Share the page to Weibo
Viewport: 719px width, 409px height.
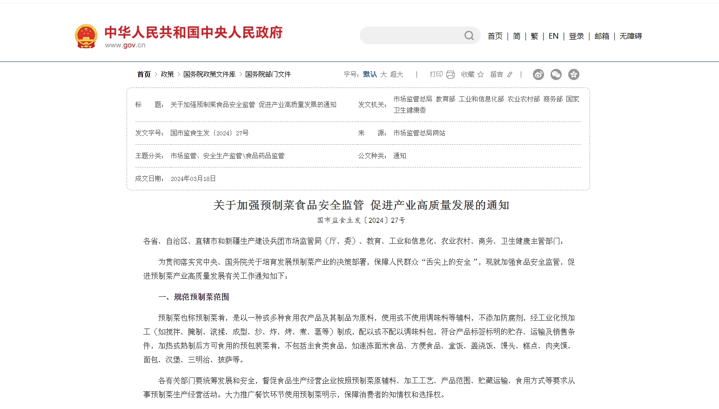(538, 74)
